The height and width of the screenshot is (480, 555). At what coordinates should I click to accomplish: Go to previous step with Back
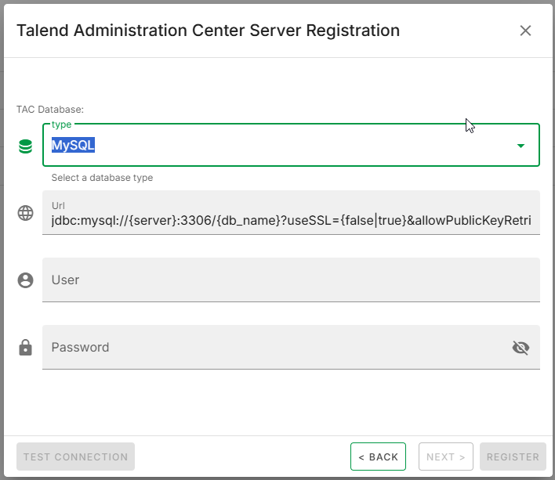(378, 457)
